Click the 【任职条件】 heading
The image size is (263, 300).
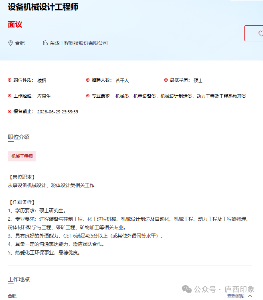click(22, 202)
